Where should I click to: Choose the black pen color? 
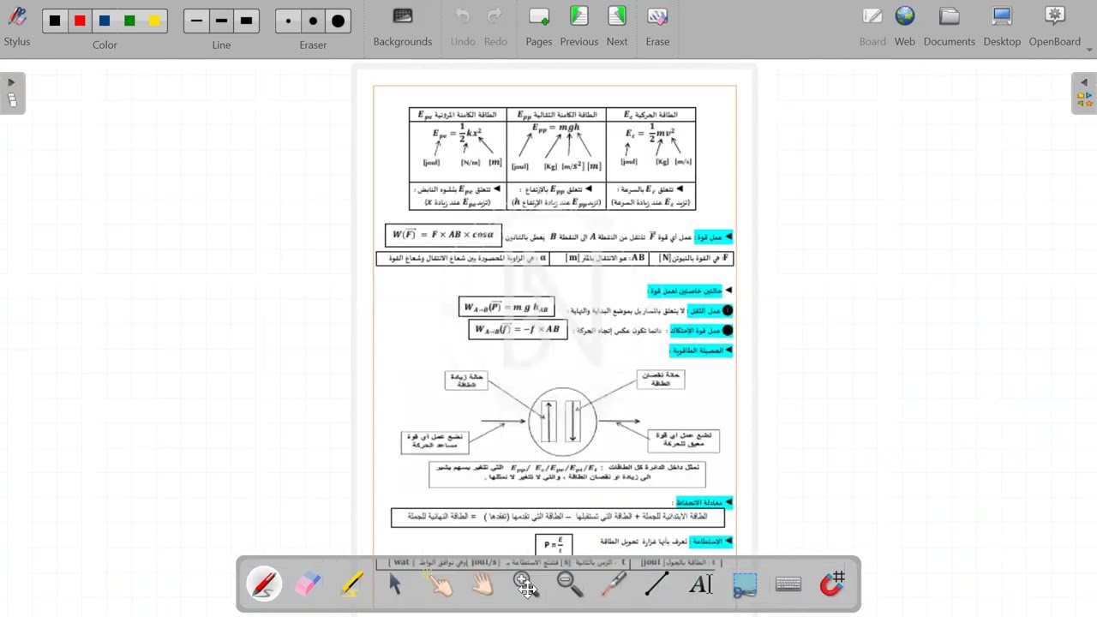coord(55,21)
